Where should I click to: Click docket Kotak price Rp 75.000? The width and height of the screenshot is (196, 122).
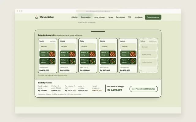[x=42, y=91]
